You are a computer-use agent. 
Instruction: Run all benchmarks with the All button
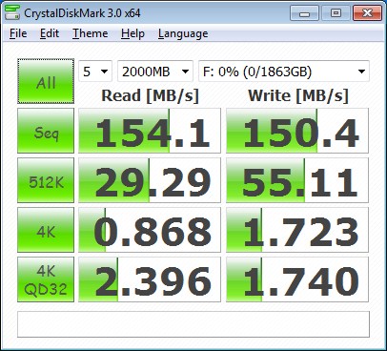(x=46, y=81)
